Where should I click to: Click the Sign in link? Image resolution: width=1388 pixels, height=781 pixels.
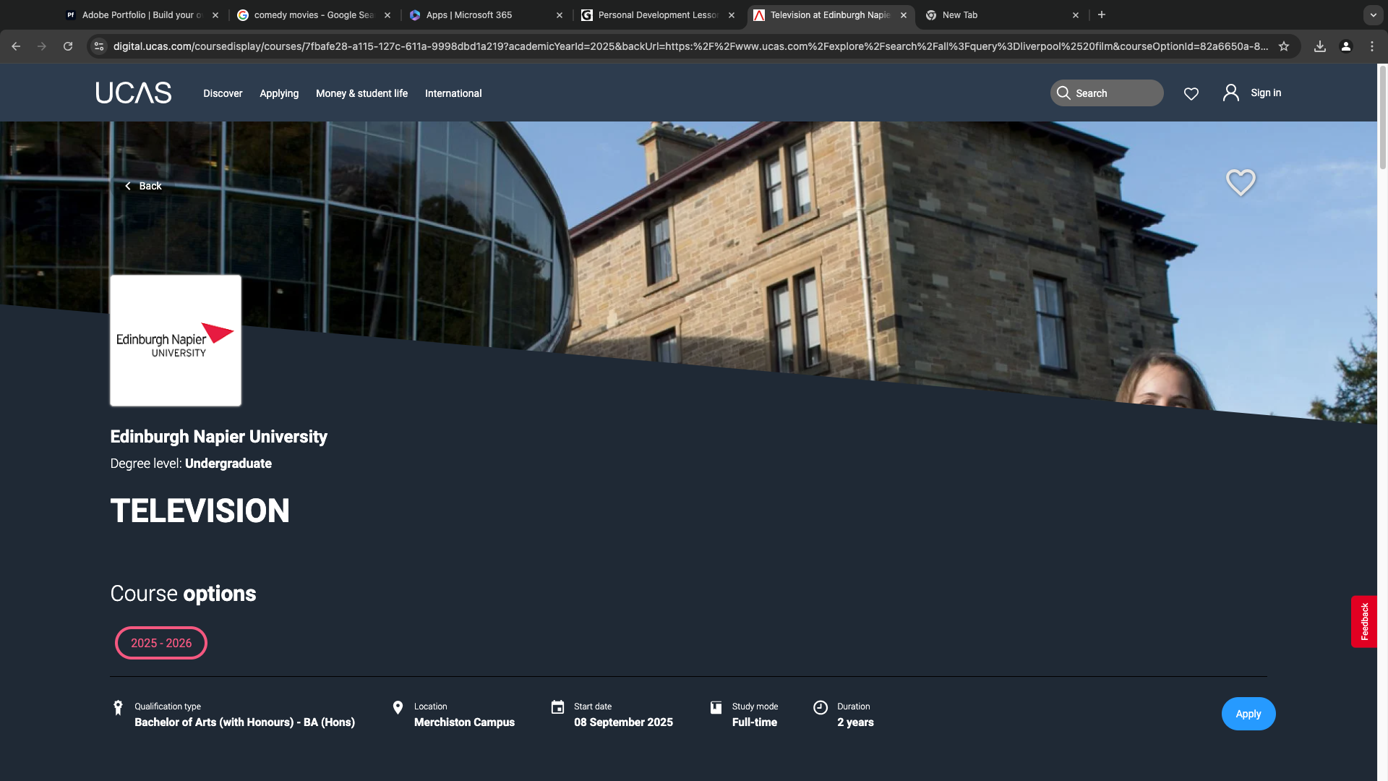1266,93
